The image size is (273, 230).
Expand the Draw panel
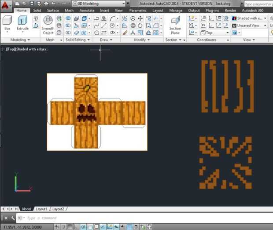pos(106,40)
